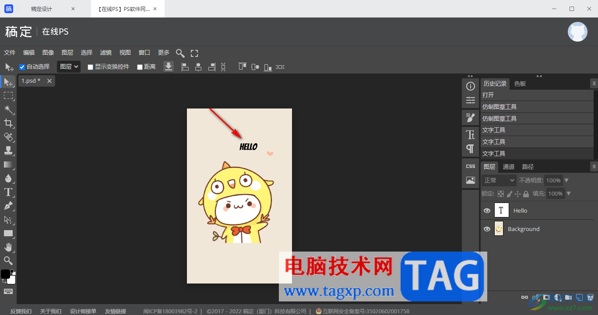Open the 正常 blend mode dropdown
The image size is (598, 315).
click(x=499, y=180)
